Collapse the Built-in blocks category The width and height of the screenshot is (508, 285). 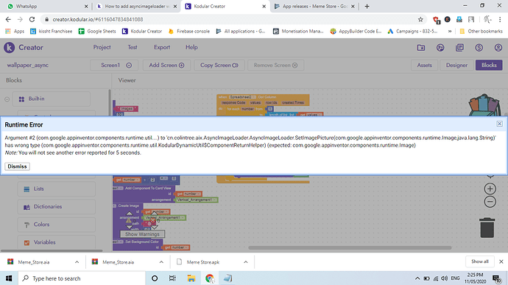(x=7, y=99)
